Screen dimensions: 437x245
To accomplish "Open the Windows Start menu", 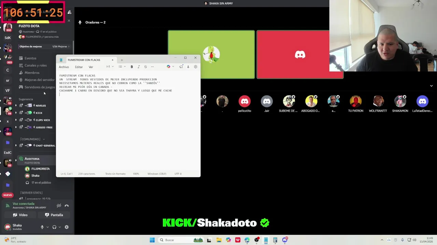I will pos(152,240).
